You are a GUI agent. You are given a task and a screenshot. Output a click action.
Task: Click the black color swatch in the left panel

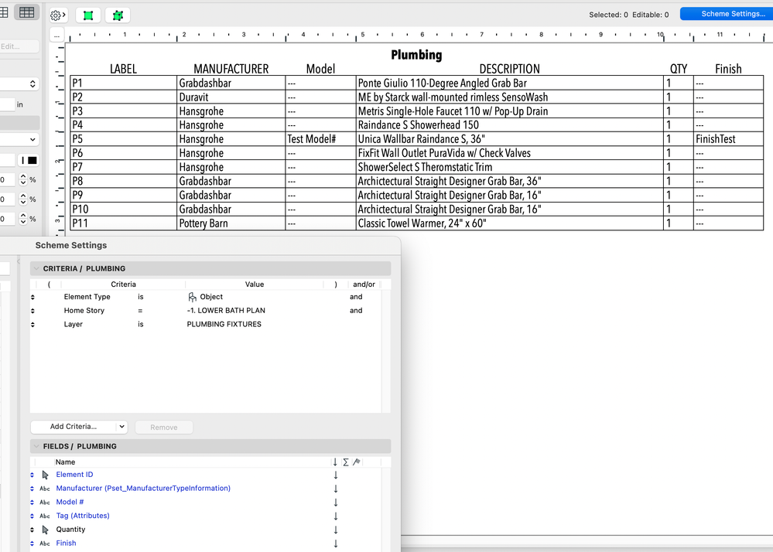tap(32, 159)
